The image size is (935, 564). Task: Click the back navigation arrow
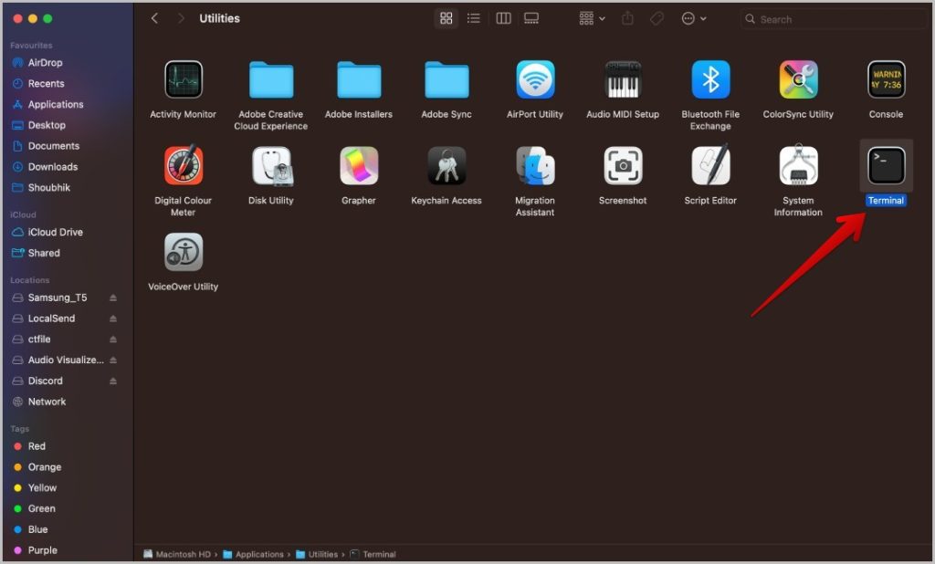(154, 18)
